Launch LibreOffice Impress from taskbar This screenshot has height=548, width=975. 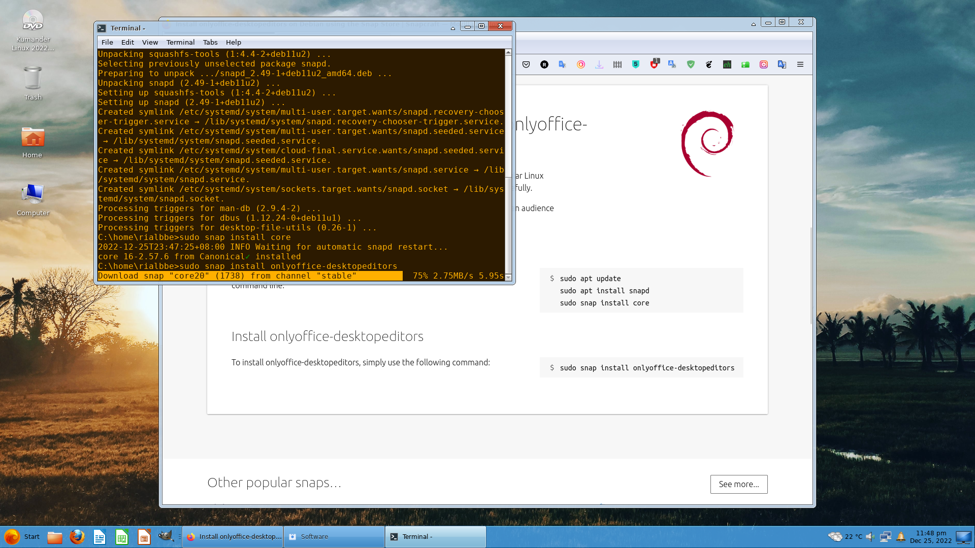click(144, 537)
